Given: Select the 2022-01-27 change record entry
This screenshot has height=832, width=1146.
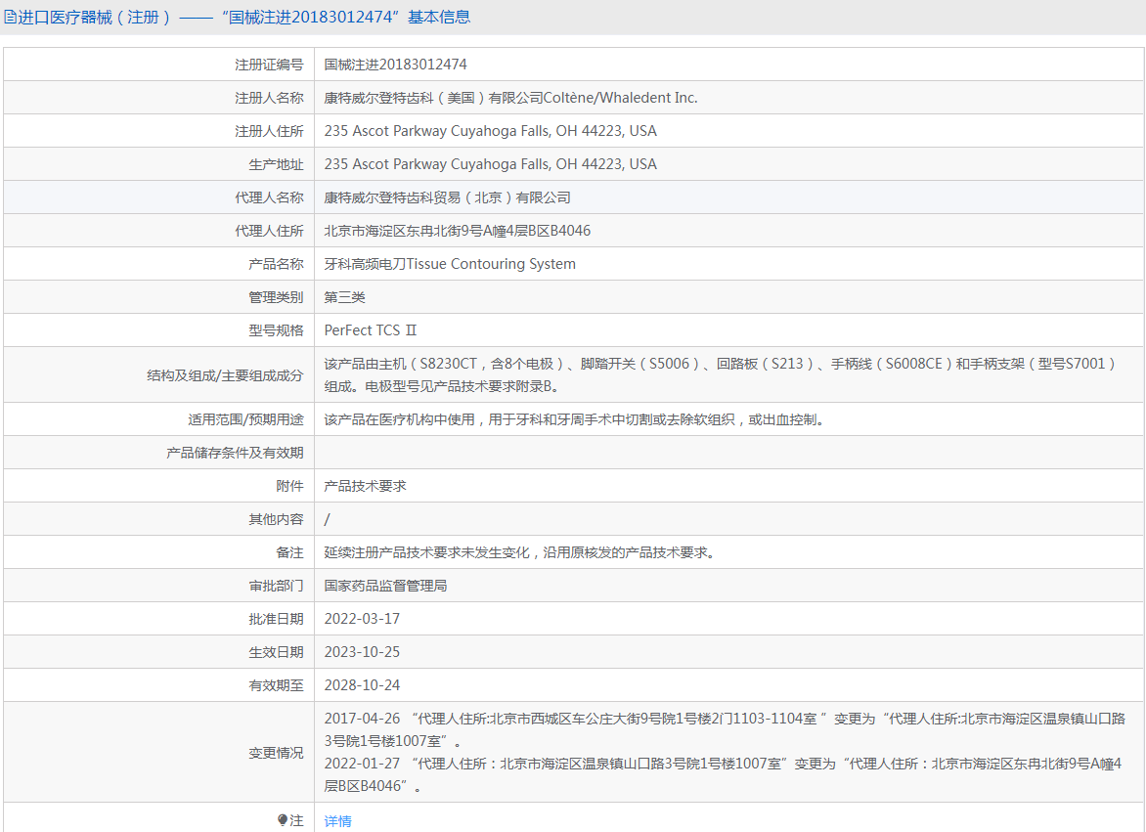Looking at the screenshot, I should click(723, 774).
